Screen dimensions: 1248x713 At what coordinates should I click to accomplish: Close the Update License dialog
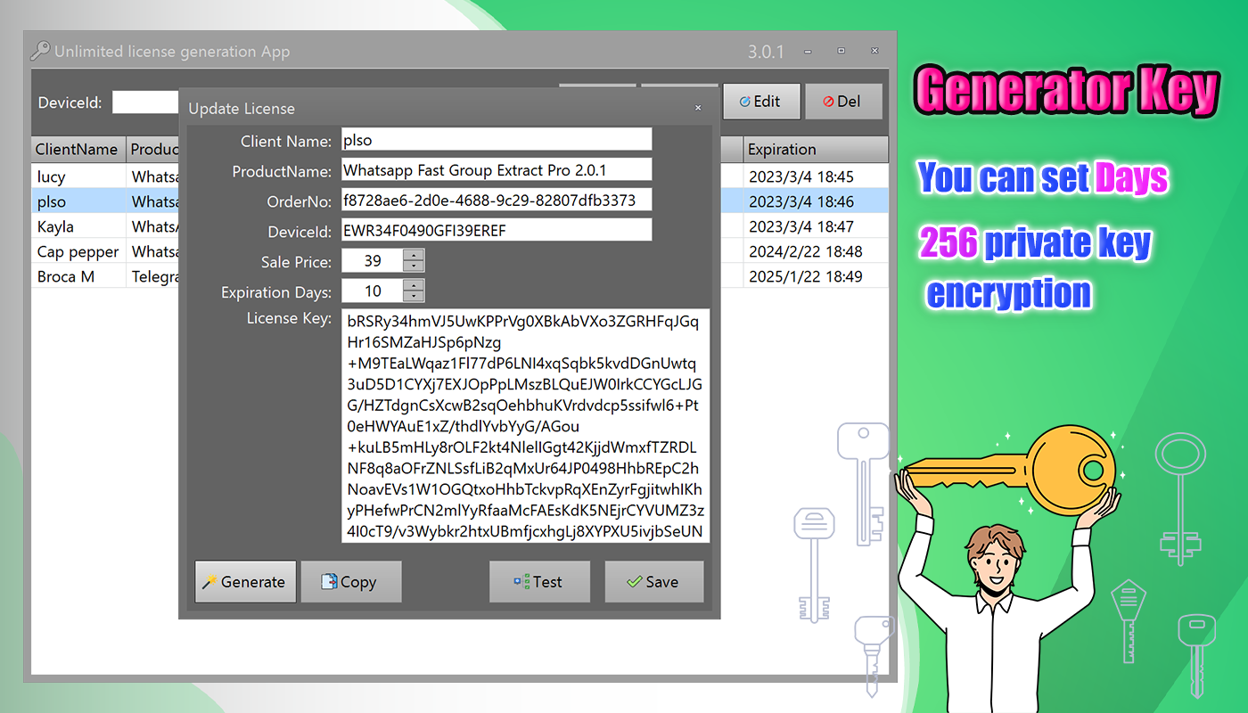tap(698, 109)
